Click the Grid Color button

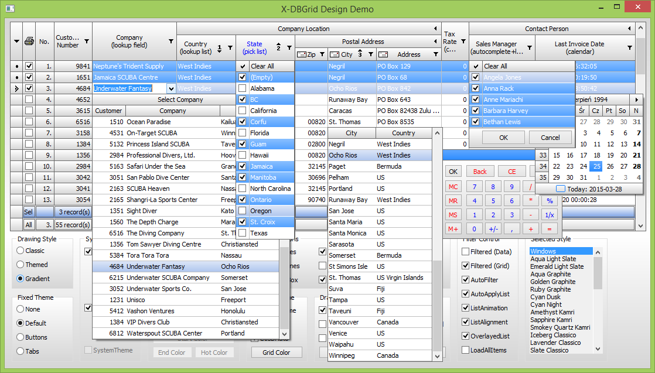[277, 353]
